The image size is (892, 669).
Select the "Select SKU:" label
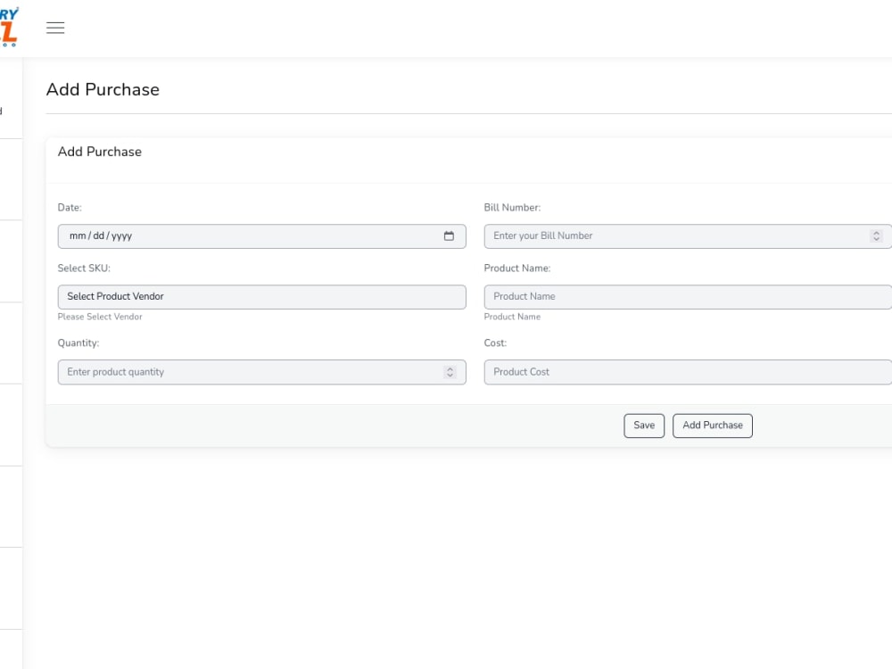[84, 268]
